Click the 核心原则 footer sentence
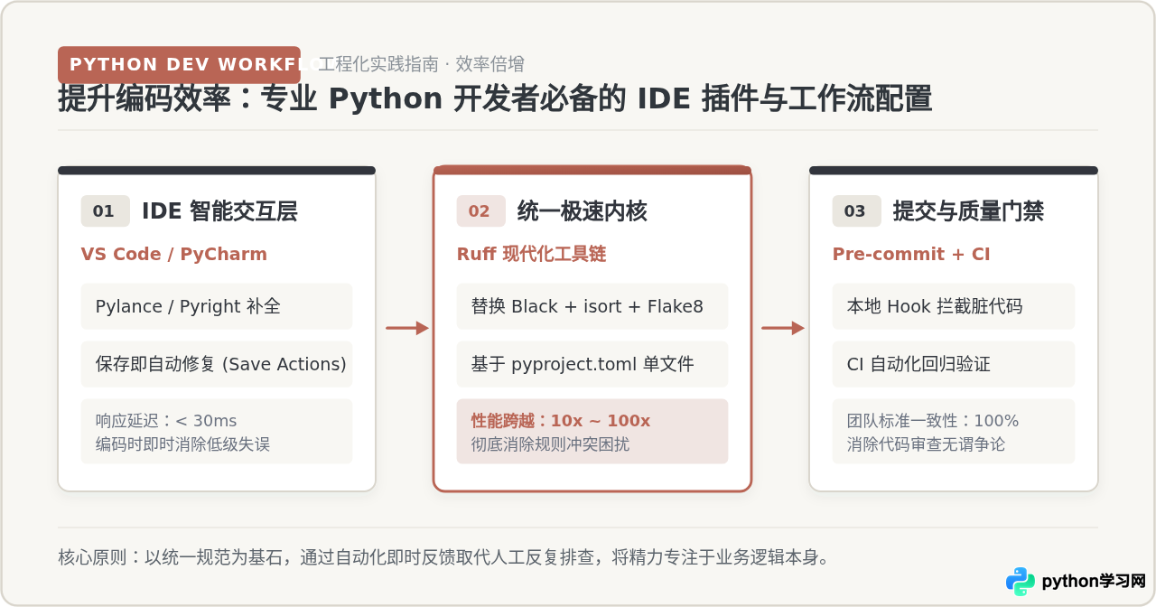This screenshot has height=607, width=1156. (443, 556)
